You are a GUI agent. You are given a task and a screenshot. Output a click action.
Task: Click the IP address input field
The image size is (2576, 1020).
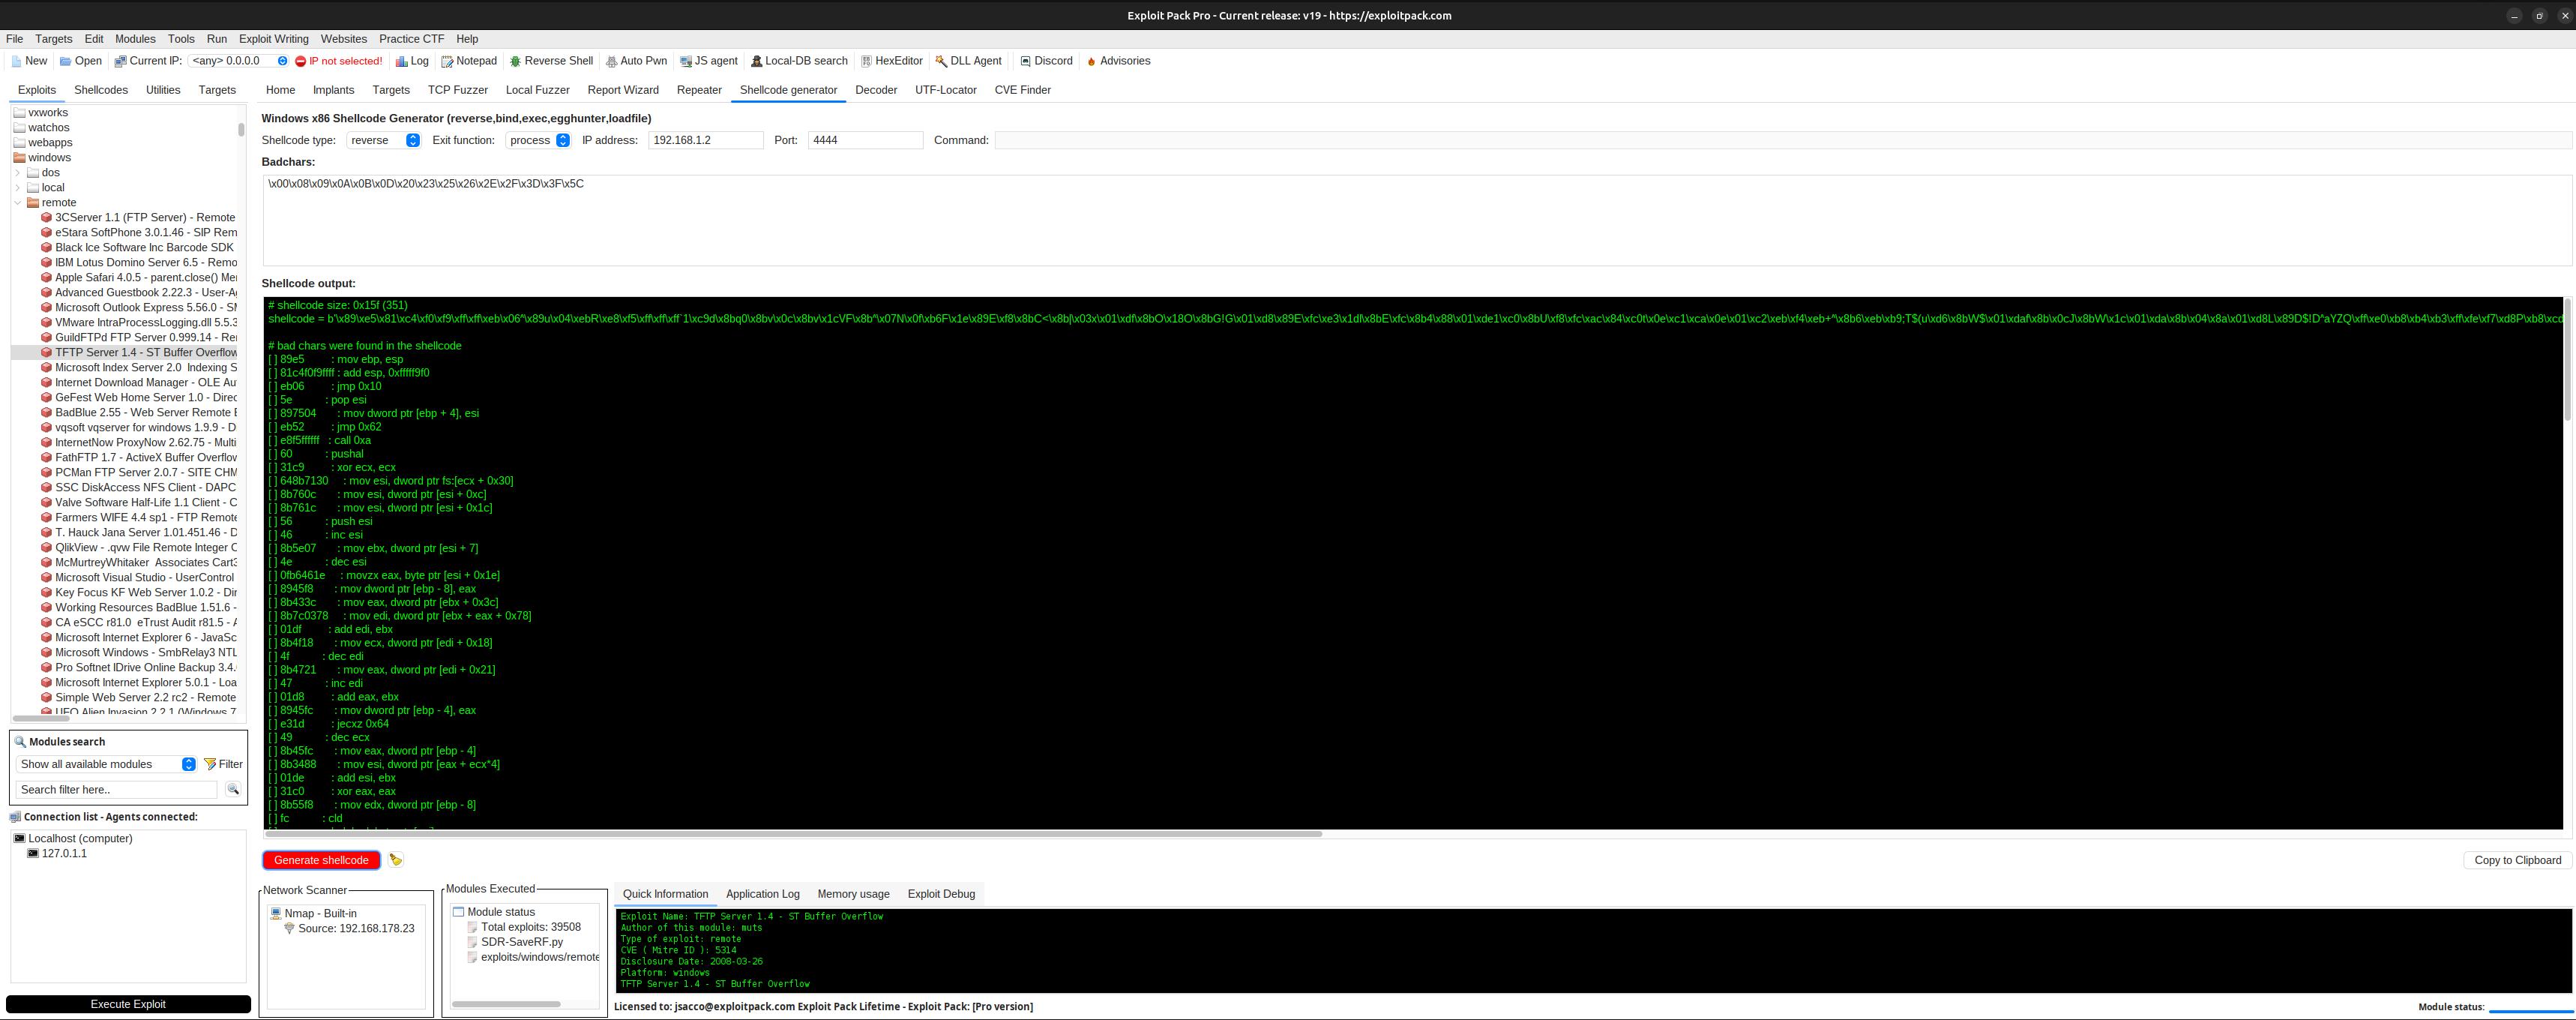click(706, 141)
